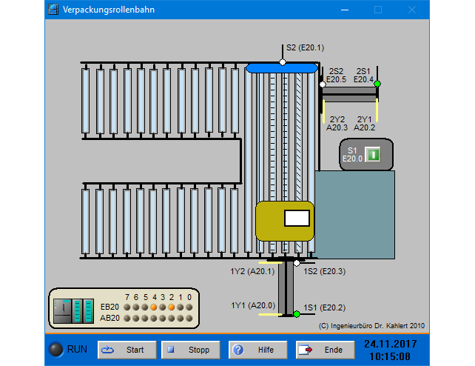The width and height of the screenshot is (475, 366).
Task: Click EB20 bit 7 LED
Action: tap(127, 307)
